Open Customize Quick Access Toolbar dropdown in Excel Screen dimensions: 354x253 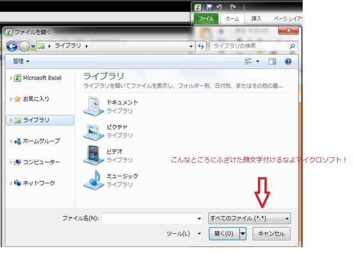coord(247,8)
